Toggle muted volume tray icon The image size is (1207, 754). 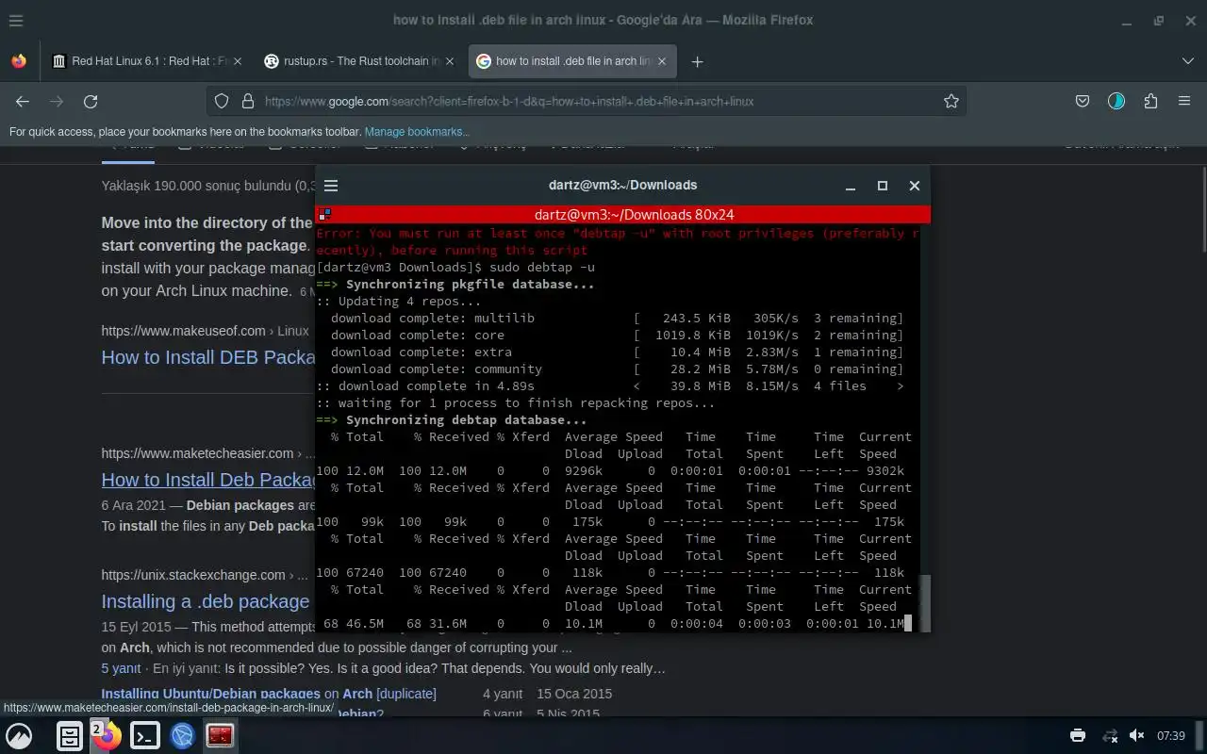(x=1137, y=736)
